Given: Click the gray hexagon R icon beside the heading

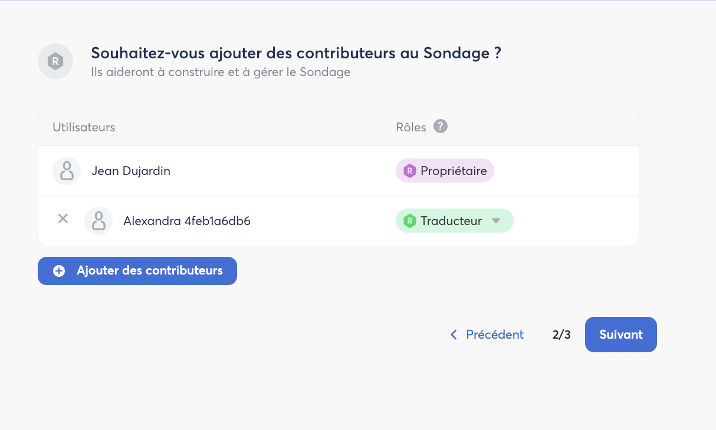Looking at the screenshot, I should coord(55,61).
